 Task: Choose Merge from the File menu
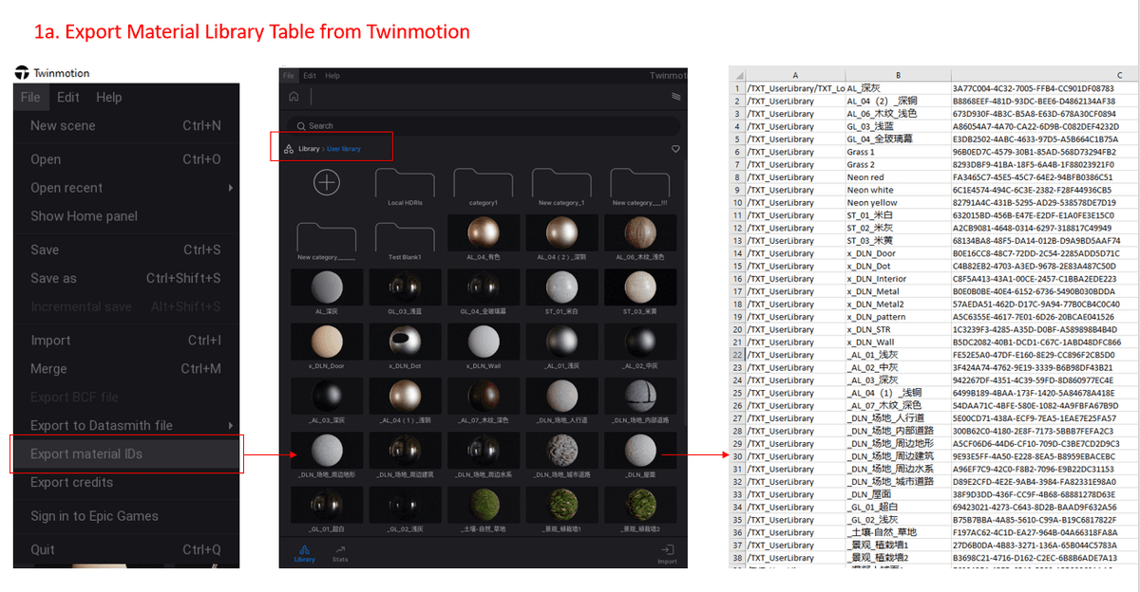pyautogui.click(x=126, y=369)
